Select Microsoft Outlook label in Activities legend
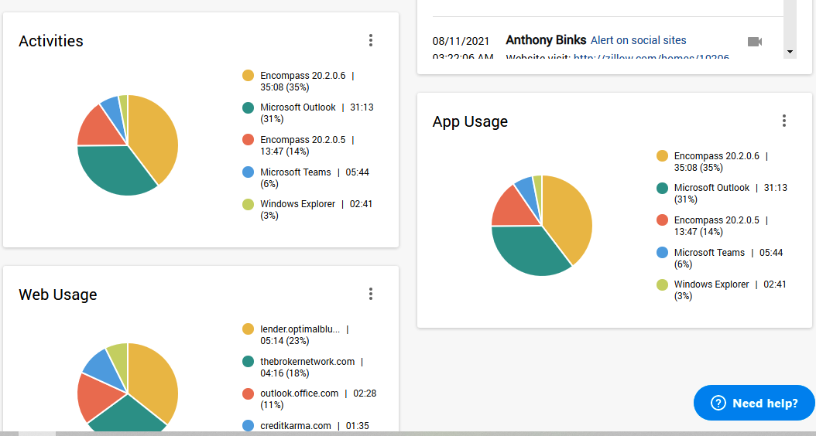Screen dimensions: 816x436 [298, 107]
